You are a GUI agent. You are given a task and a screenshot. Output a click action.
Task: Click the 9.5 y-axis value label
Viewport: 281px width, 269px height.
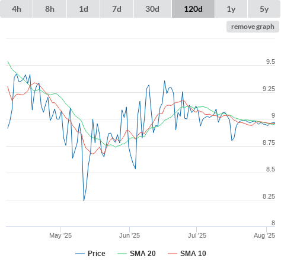270,61
